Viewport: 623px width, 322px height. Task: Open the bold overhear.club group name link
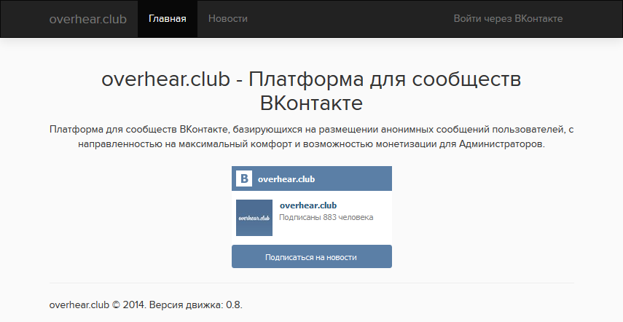pyautogui.click(x=308, y=205)
